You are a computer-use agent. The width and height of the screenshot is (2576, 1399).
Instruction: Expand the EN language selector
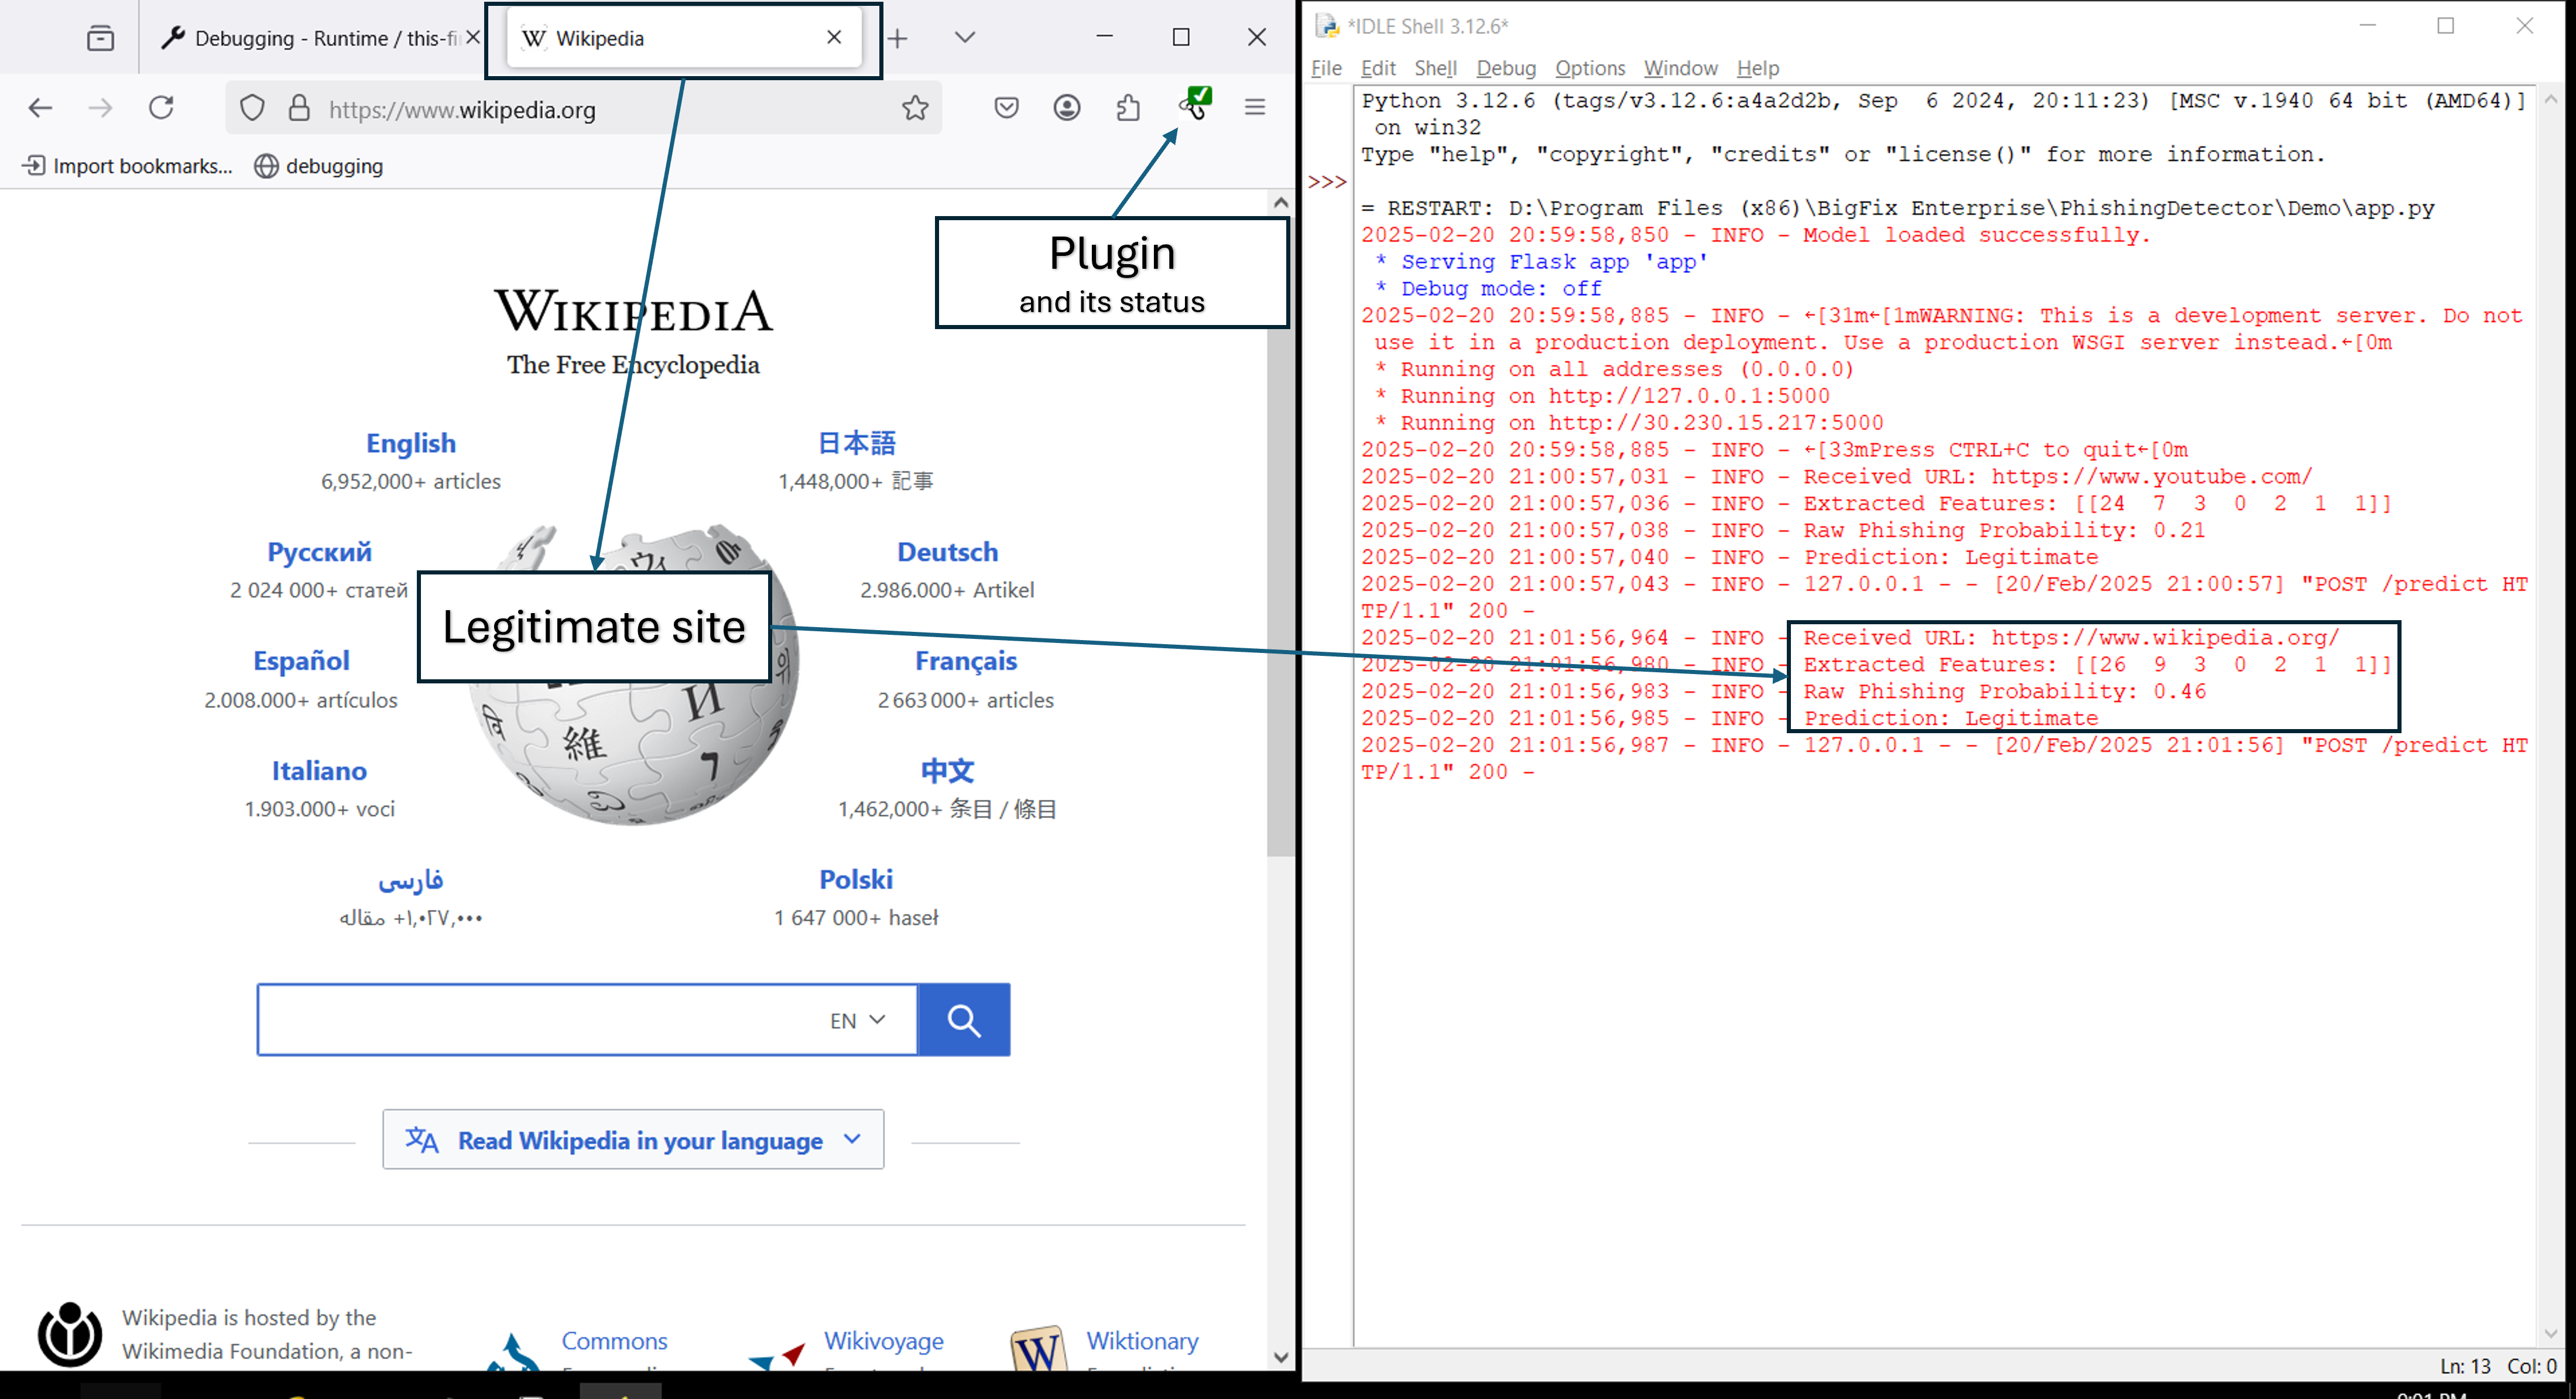[x=857, y=1020]
